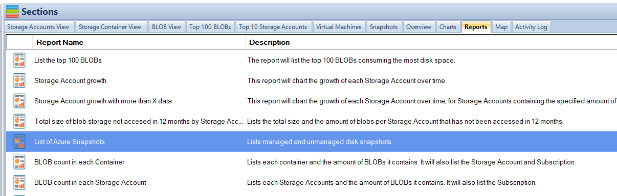Click the Sections stacked-bars icon
Viewport: 617px width, 196px height.
(12, 11)
